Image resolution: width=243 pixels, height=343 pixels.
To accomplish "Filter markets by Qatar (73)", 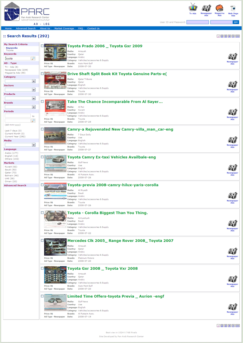I will pyautogui.click(x=11, y=173).
